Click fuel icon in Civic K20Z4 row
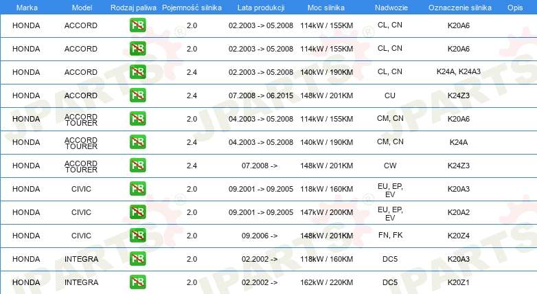 coord(137,235)
